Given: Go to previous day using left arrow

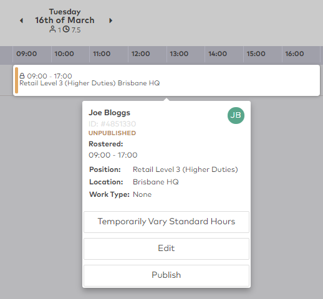Looking at the screenshot, I should (x=21, y=21).
